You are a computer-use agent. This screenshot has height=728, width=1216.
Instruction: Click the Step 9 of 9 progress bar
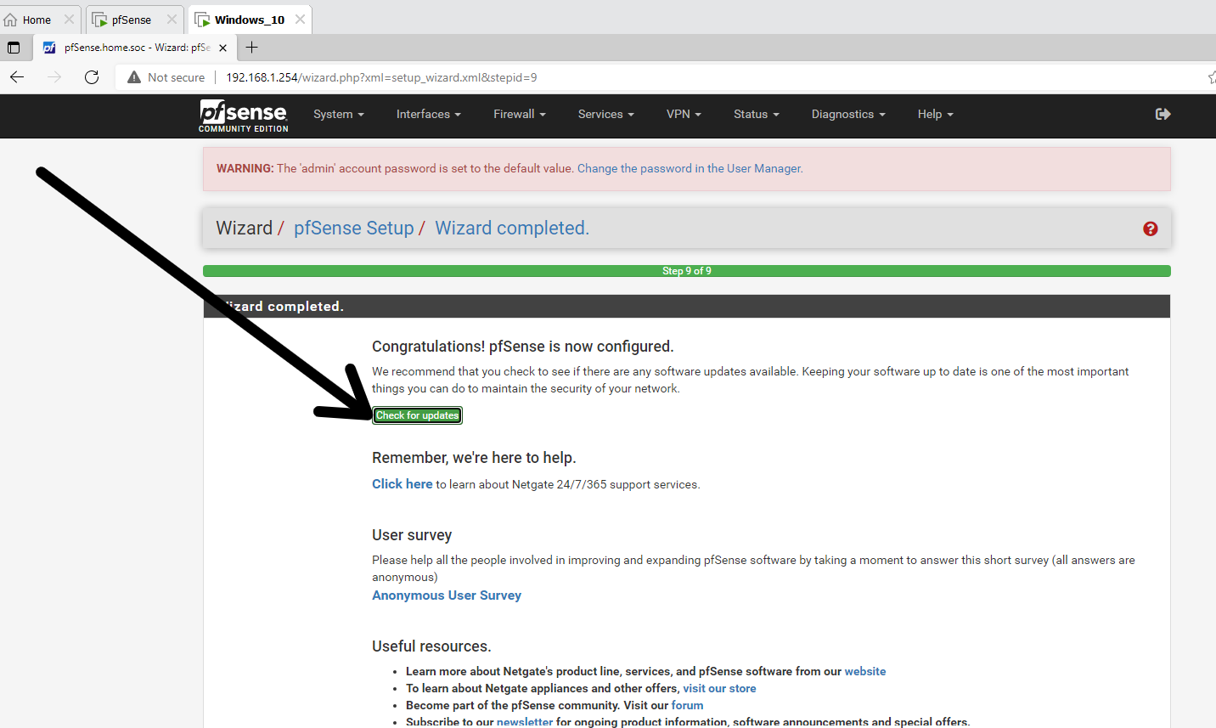coord(687,271)
